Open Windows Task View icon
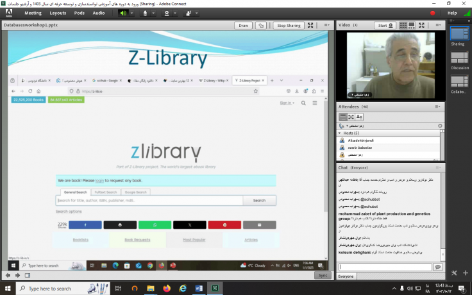This screenshot has width=472, height=295. [x=118, y=289]
